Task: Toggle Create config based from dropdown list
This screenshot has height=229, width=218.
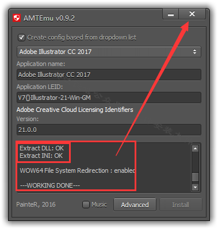Action: coord(21,37)
